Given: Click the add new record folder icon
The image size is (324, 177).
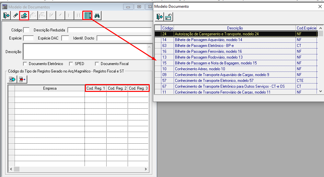Looking at the screenshot, I should pyautogui.click(x=24, y=15).
